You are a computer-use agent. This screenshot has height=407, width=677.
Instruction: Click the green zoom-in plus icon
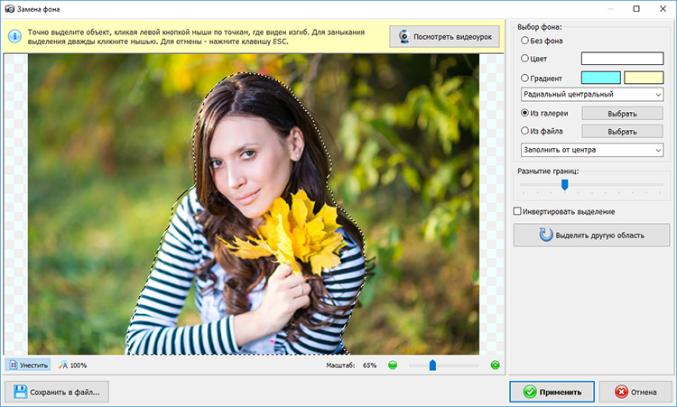(x=496, y=365)
